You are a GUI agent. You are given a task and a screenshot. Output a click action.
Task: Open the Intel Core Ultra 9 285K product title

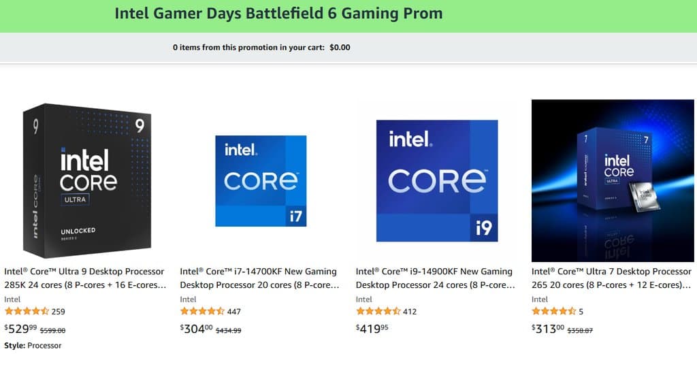coord(87,278)
